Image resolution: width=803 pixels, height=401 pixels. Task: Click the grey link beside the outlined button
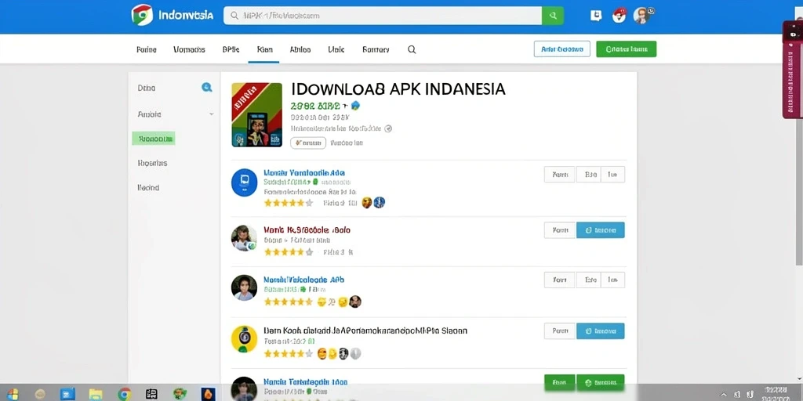347,143
